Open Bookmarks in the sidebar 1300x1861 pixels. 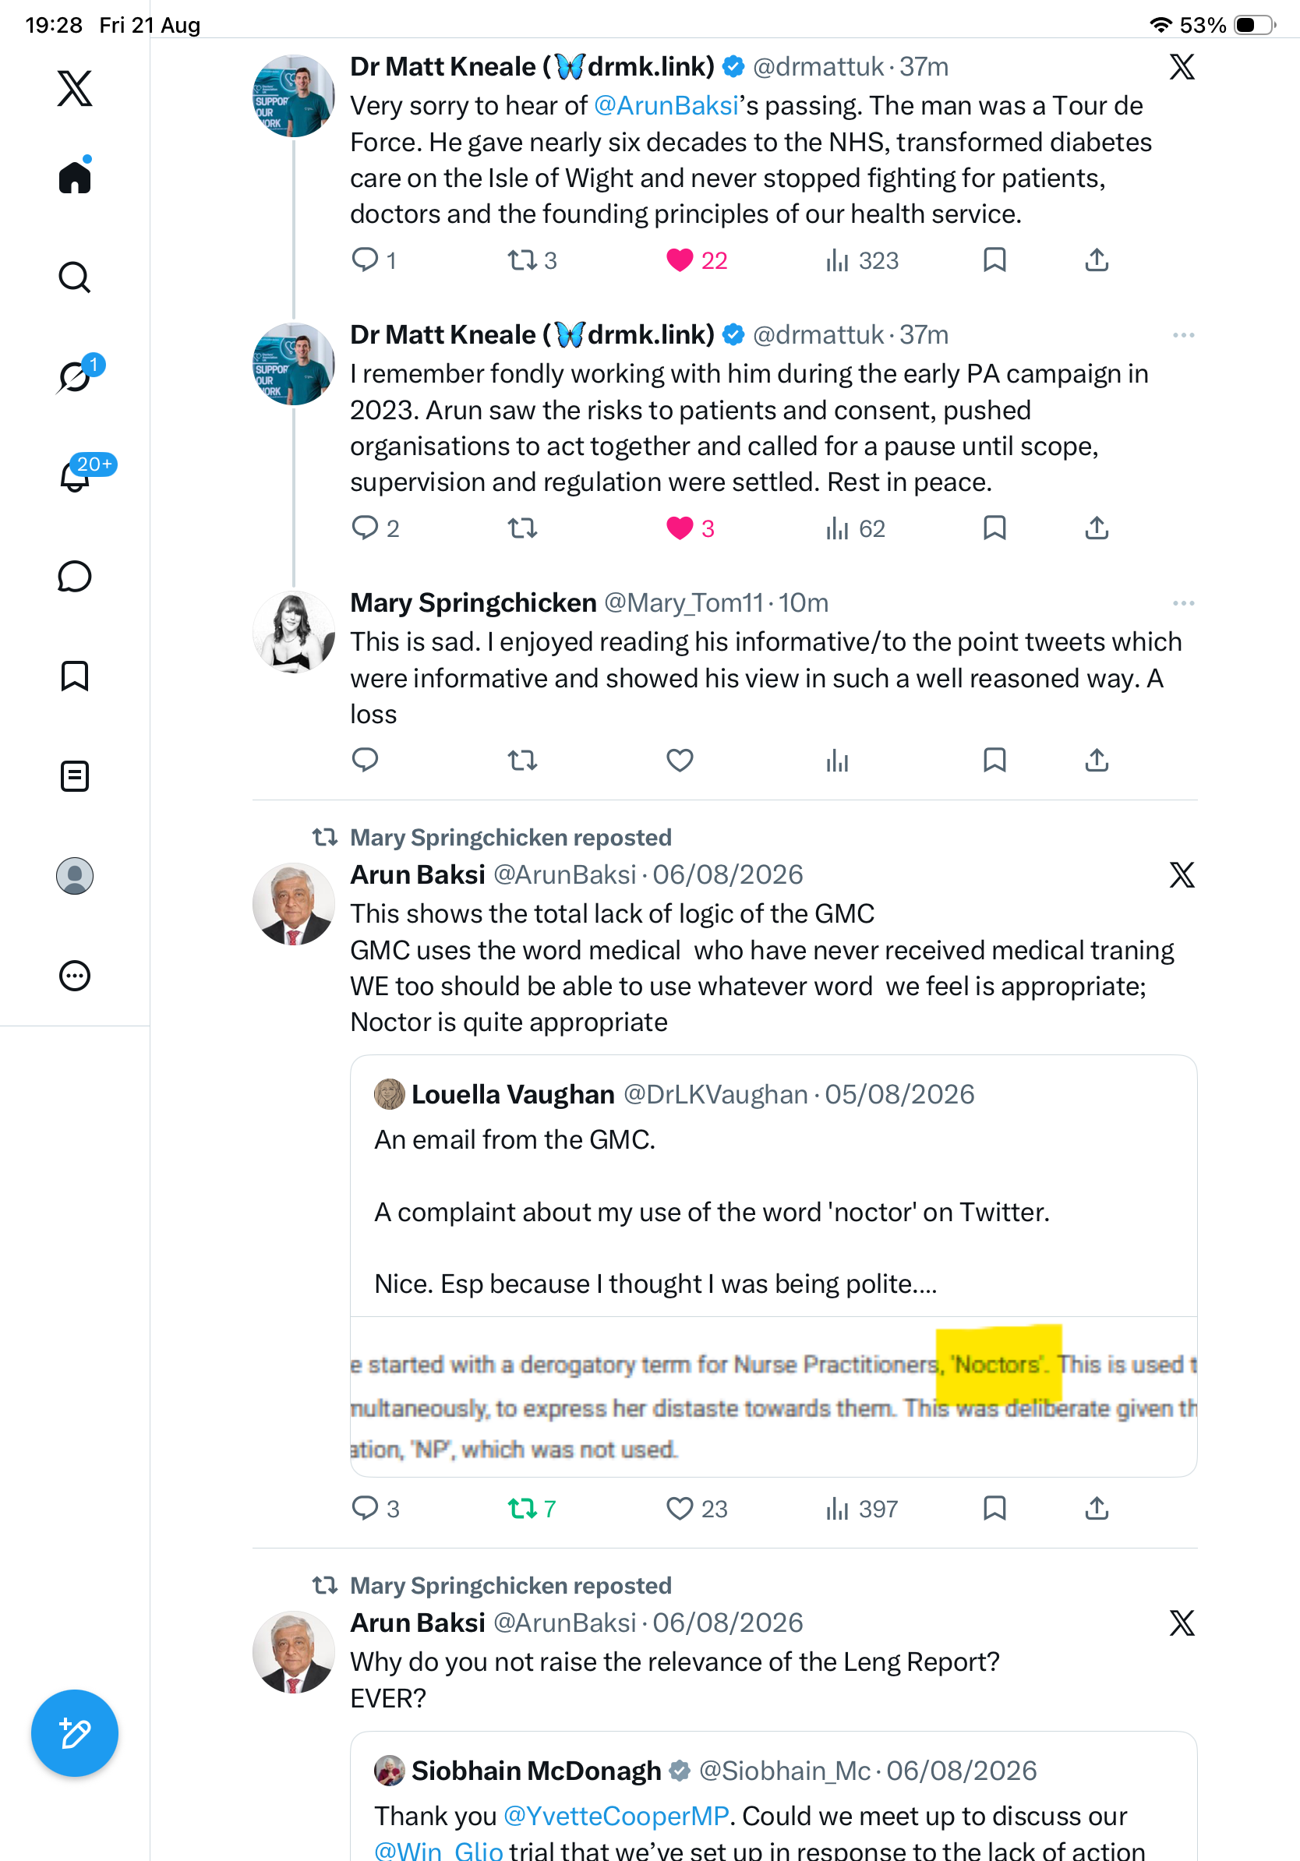tap(75, 676)
